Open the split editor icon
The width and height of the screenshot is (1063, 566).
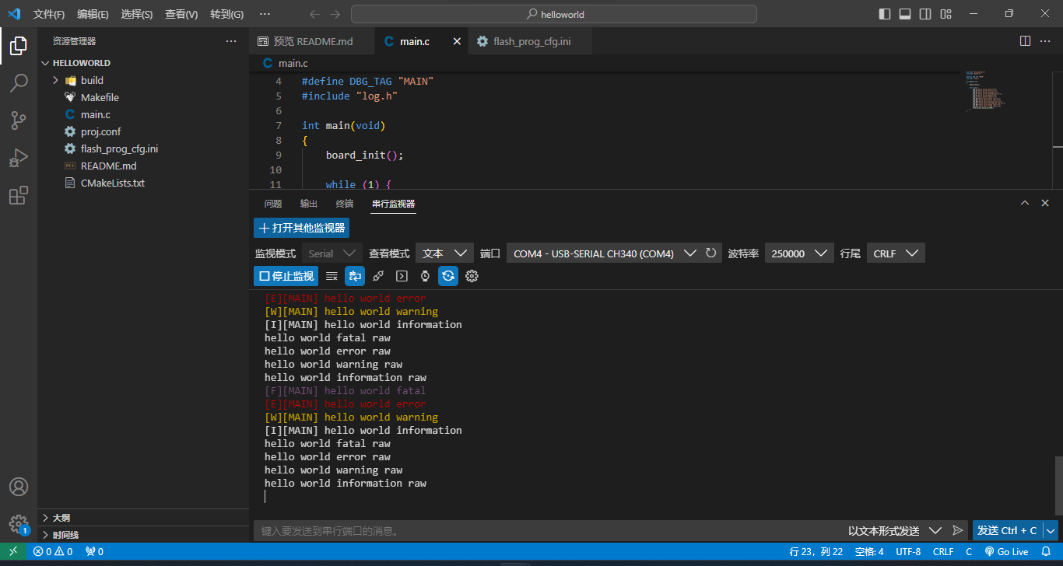click(1026, 41)
